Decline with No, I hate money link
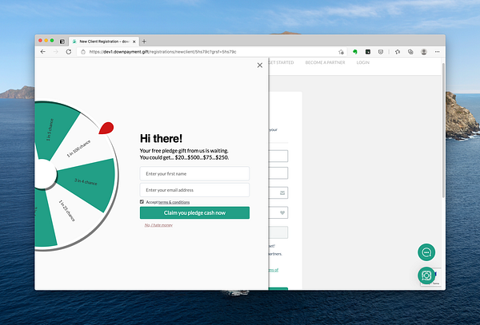The image size is (480, 325). click(x=158, y=225)
